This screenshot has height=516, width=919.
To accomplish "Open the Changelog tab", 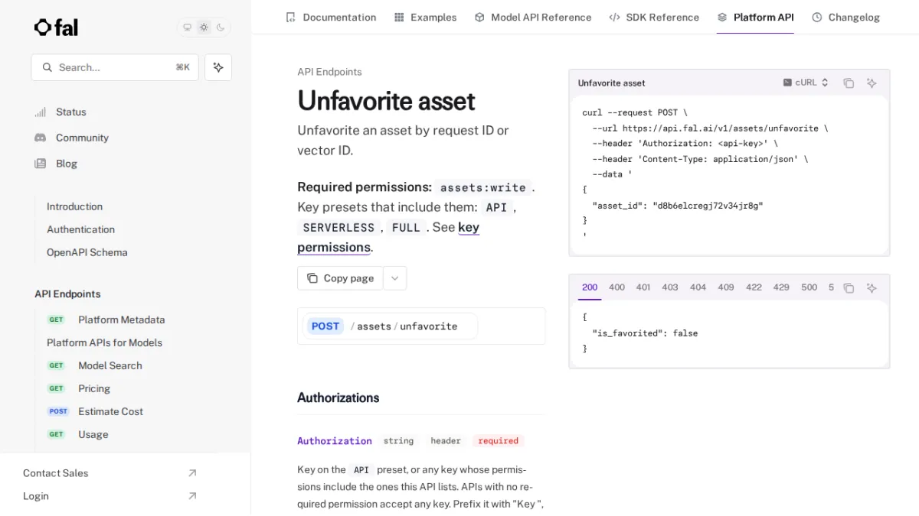I will (x=845, y=17).
